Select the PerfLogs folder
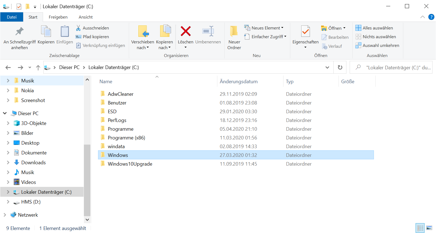Viewport: 436px width, 233px height. click(117, 120)
